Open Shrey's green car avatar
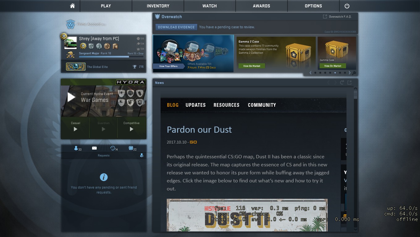420x237 pixels. (x=70, y=43)
